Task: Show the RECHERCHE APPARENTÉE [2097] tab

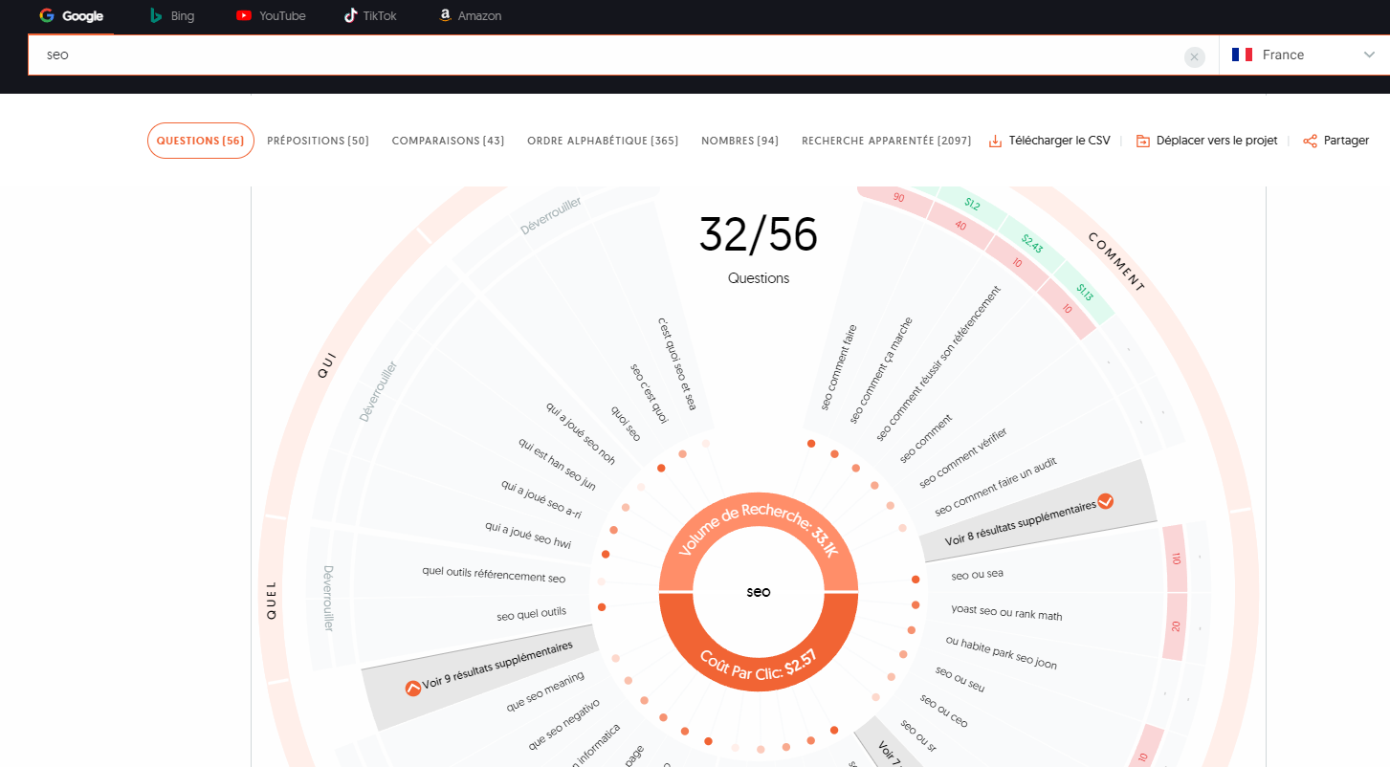Action: [x=886, y=141]
